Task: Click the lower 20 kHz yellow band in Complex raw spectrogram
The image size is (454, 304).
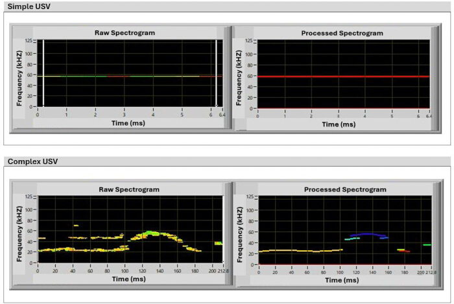Action: pyautogui.click(x=84, y=250)
